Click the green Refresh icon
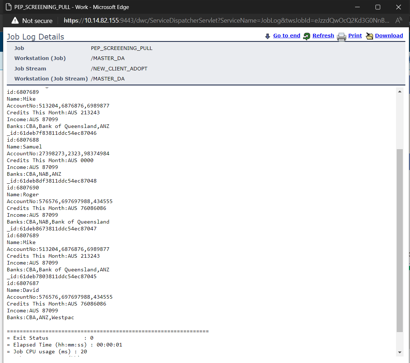 click(307, 36)
